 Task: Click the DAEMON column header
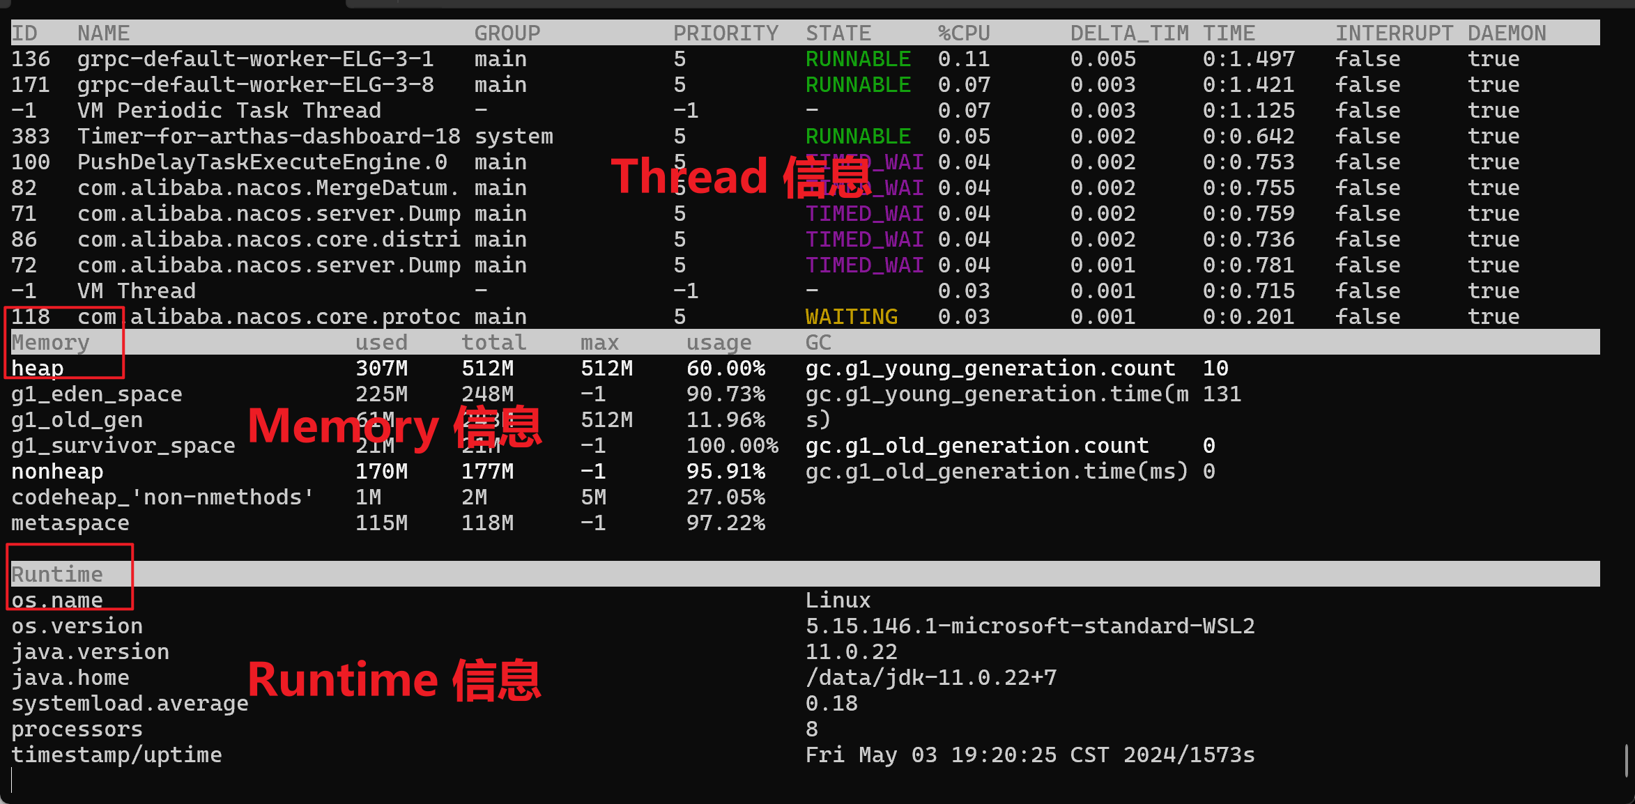(1507, 33)
